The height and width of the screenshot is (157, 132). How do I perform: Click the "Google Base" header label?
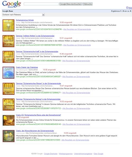pos(8,11)
